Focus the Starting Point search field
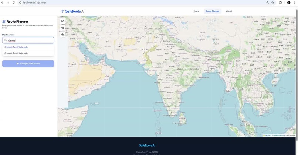The height and width of the screenshot is (155, 298). click(28, 40)
